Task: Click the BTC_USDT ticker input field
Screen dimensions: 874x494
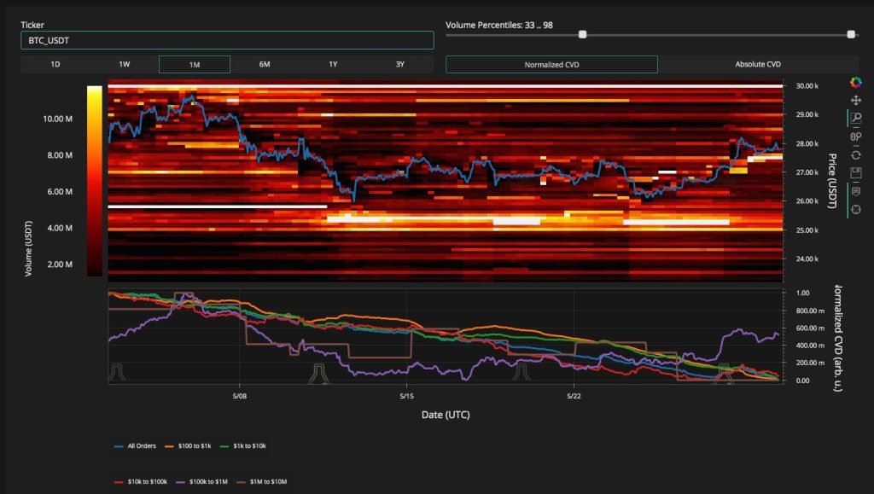Action: [x=226, y=39]
